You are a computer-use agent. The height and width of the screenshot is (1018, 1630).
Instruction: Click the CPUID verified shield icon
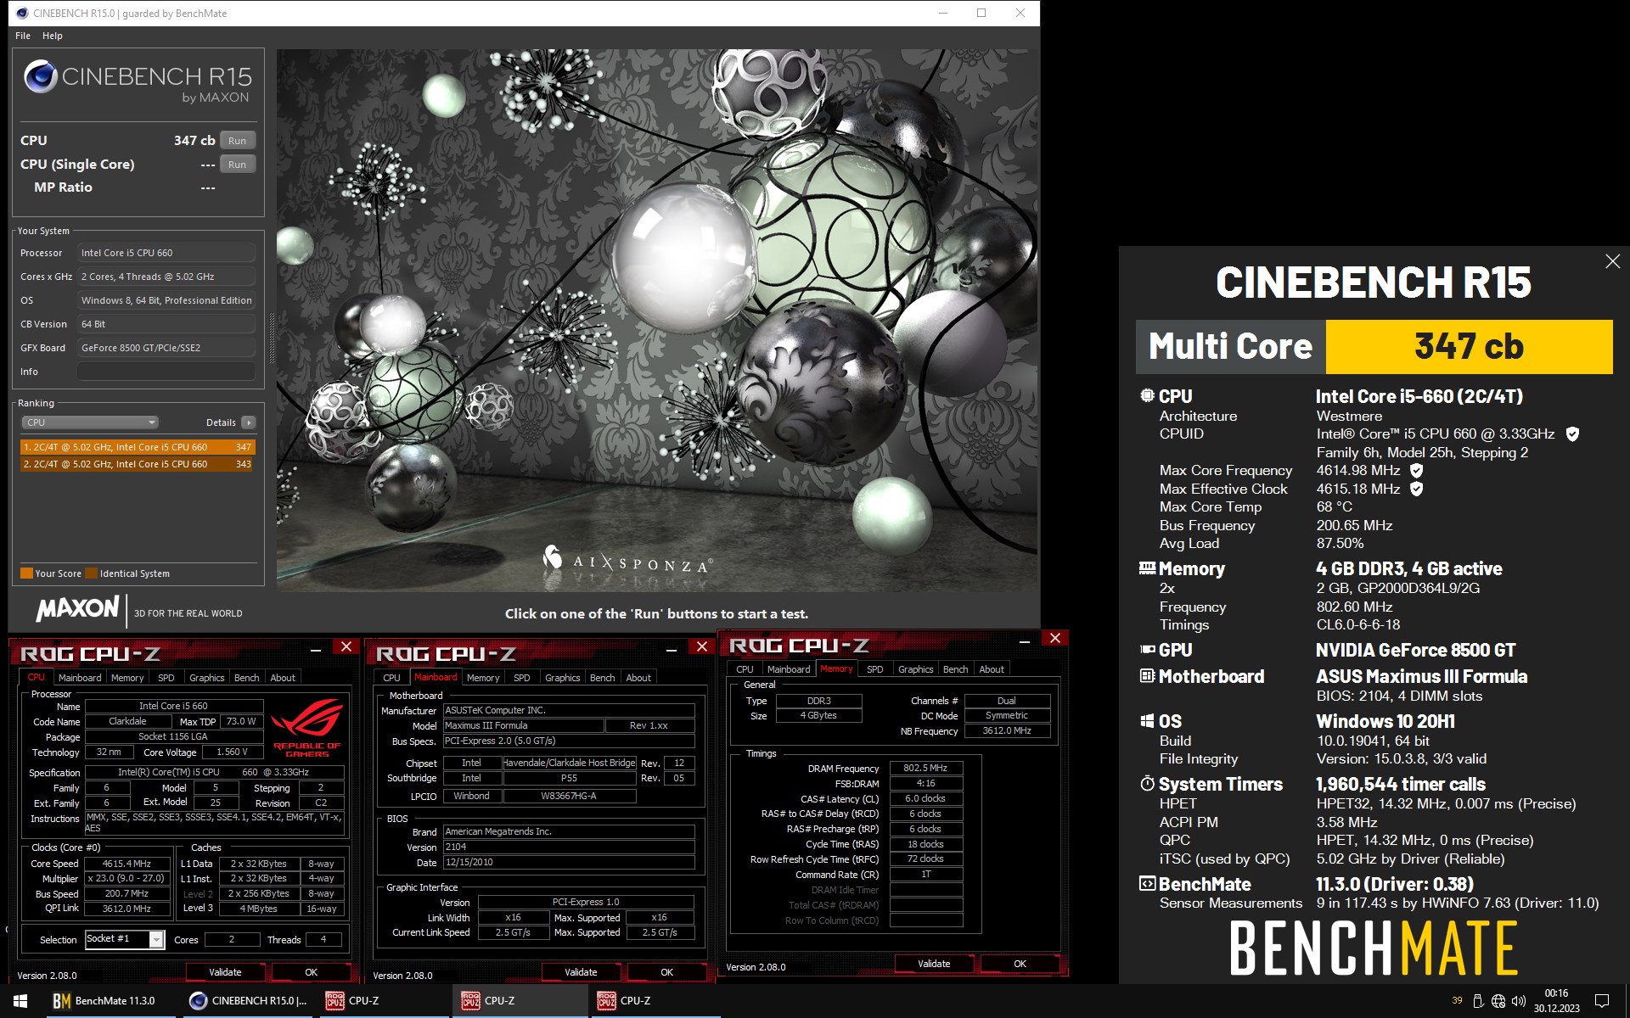point(1572,434)
